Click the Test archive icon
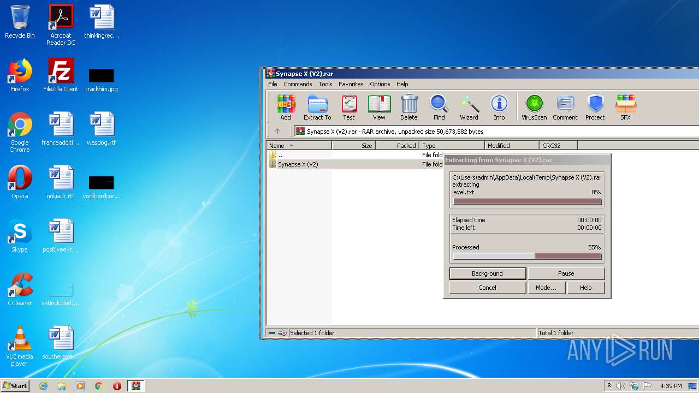 pyautogui.click(x=349, y=107)
